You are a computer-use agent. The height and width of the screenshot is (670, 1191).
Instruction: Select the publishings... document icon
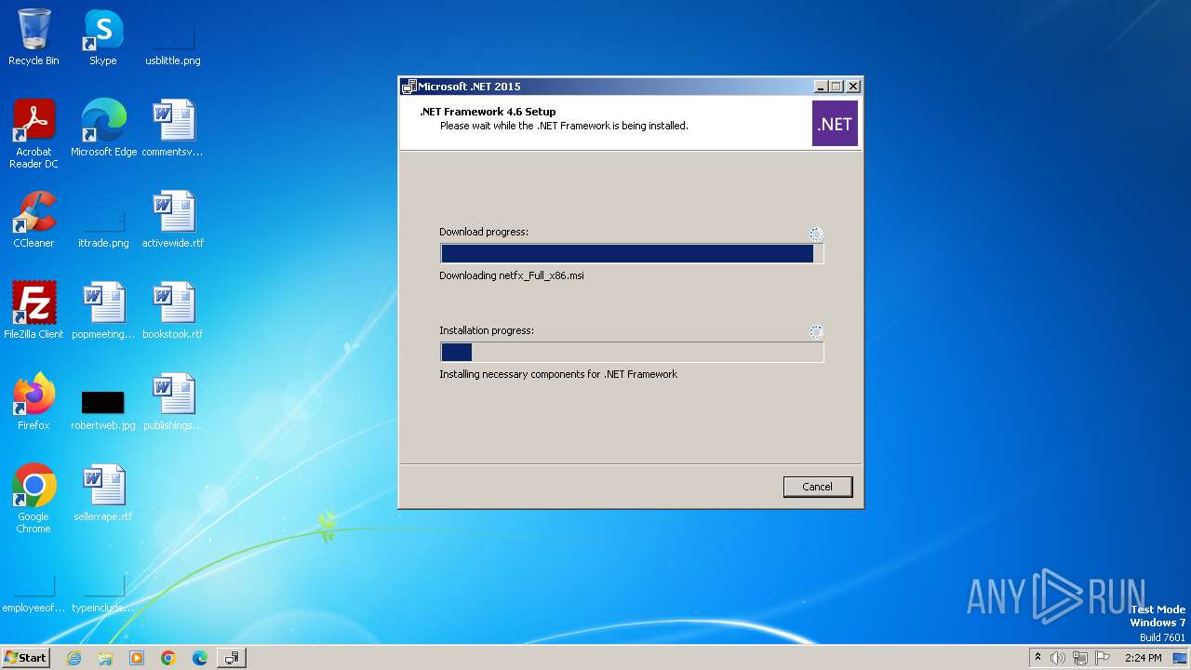coord(173,403)
